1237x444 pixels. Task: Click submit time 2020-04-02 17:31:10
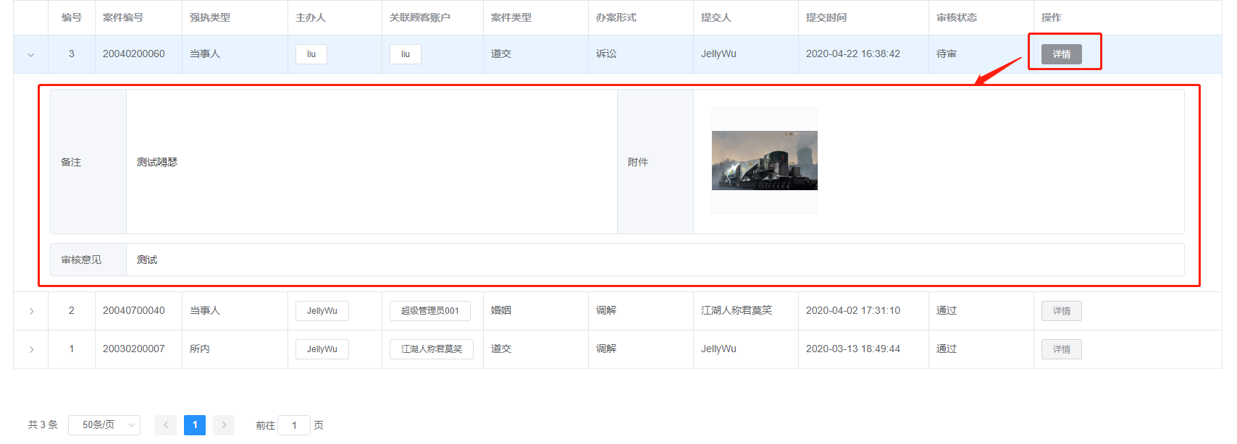pos(853,310)
